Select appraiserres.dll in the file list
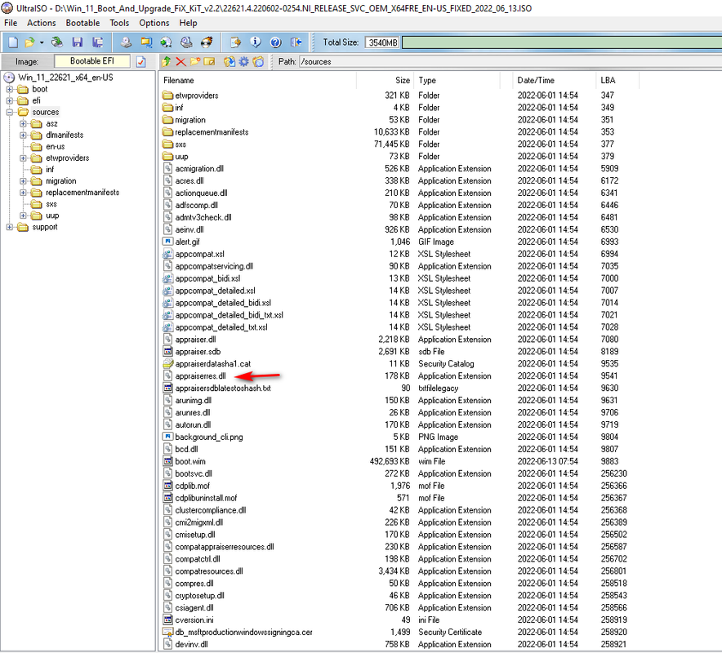Viewport: 722px width, 653px height. [x=200, y=376]
